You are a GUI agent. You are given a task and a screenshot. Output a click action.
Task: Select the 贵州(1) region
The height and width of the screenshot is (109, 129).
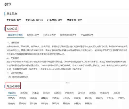pyautogui.click(x=44, y=104)
